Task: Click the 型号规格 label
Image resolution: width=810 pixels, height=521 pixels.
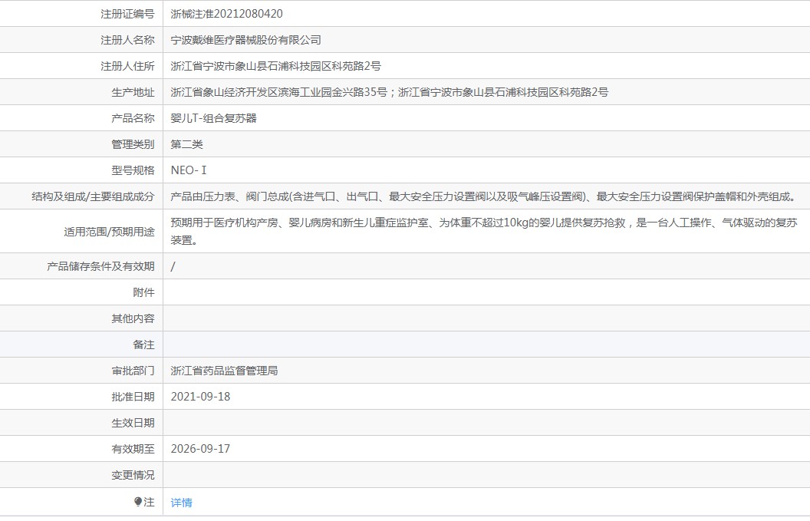Action: pyautogui.click(x=133, y=170)
